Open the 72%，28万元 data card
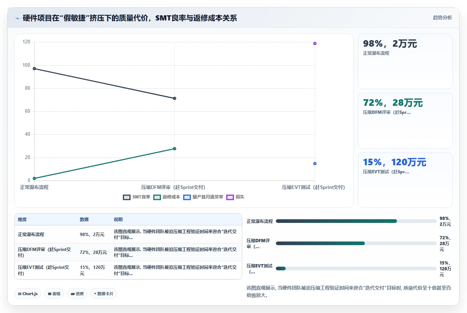The width and height of the screenshot is (467, 313). [x=405, y=120]
